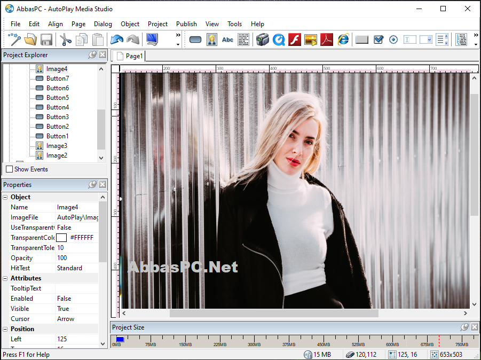Insert a new Image object
The width and height of the screenshot is (481, 360).
[211, 40]
